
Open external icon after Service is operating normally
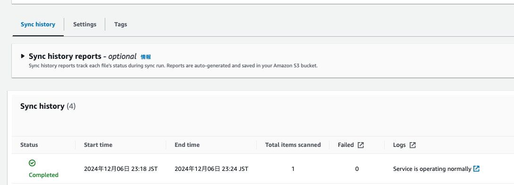click(x=477, y=169)
